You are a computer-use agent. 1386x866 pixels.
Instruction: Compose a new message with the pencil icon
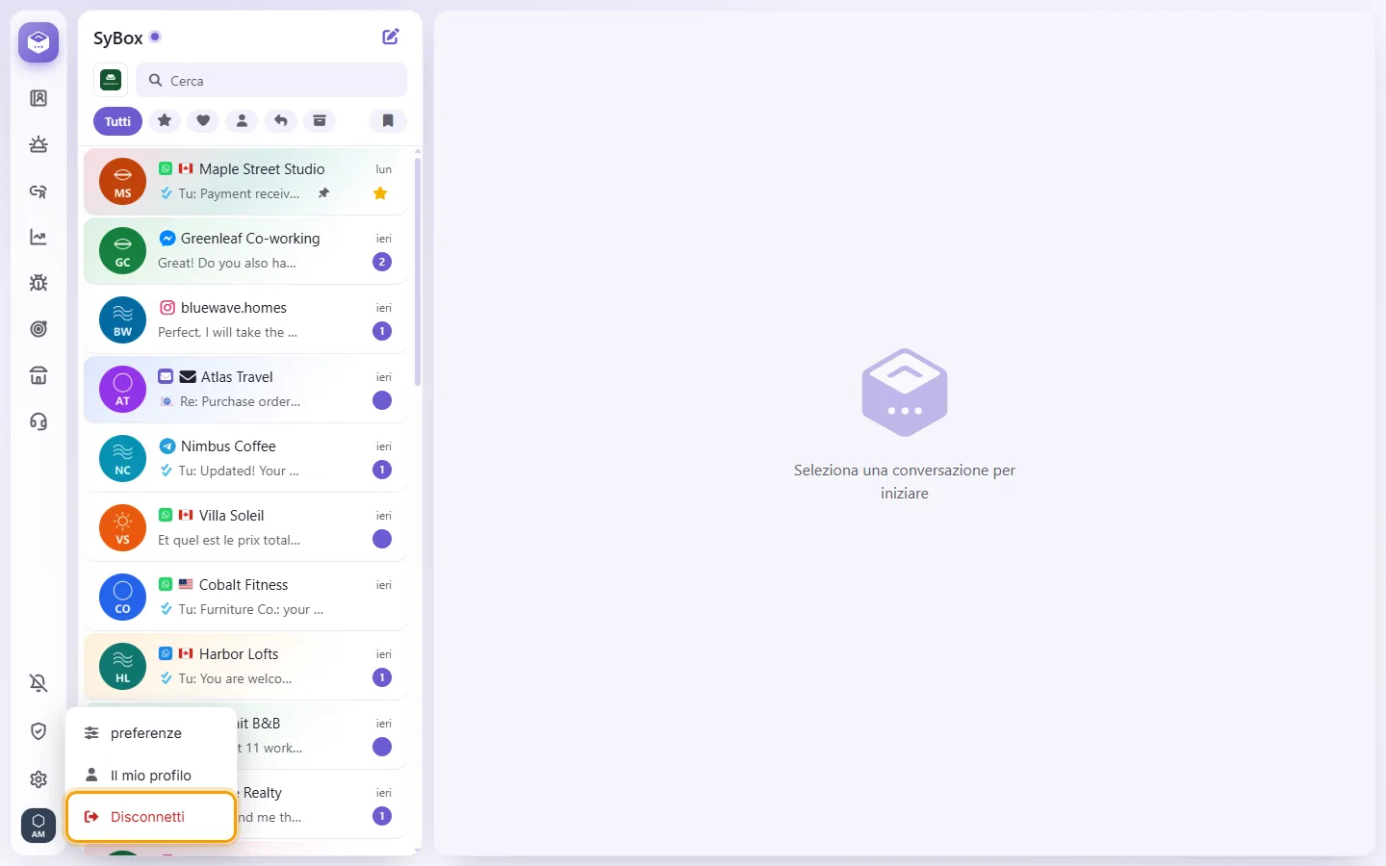(391, 37)
